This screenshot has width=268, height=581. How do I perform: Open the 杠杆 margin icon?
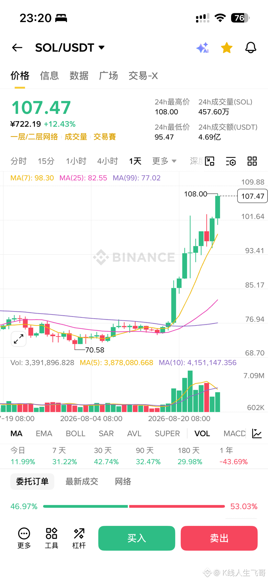(79, 538)
